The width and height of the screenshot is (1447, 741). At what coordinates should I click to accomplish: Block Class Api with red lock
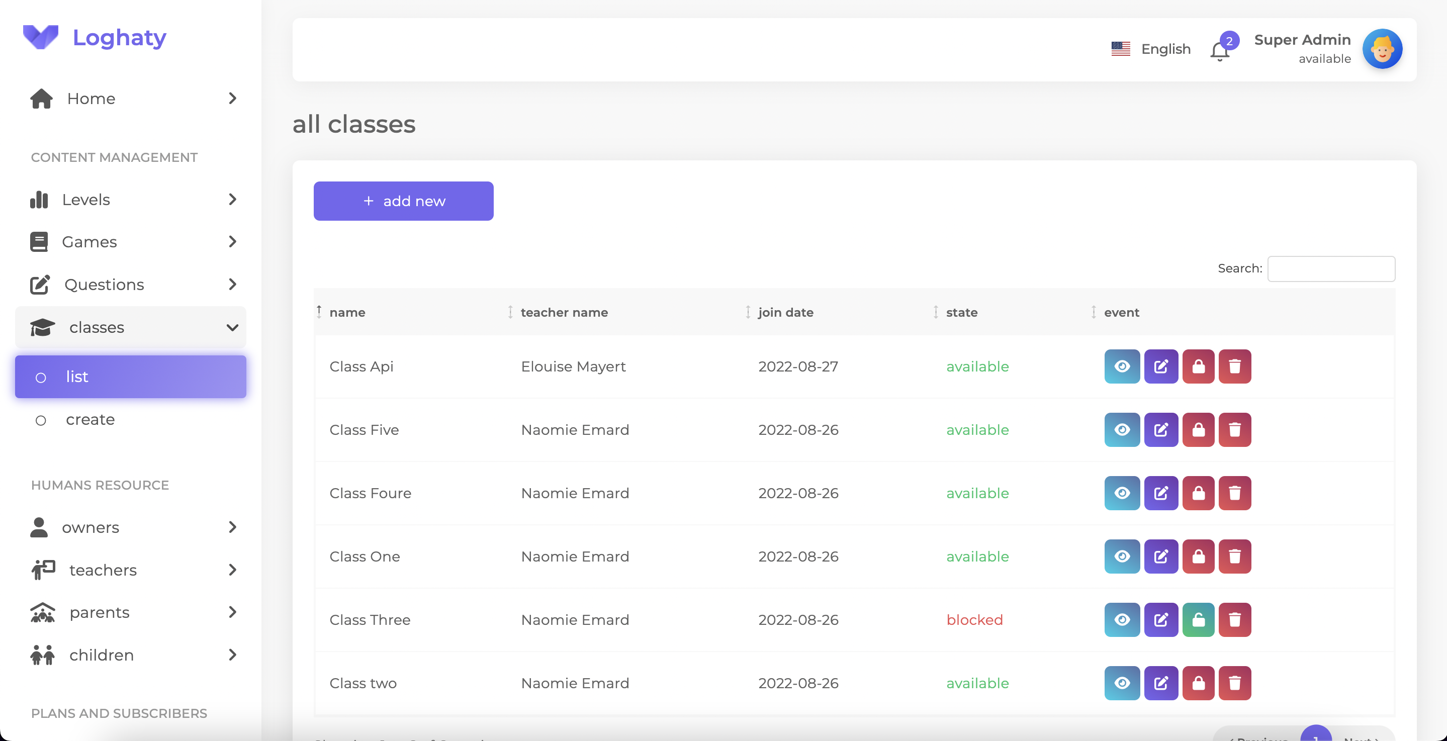point(1198,366)
